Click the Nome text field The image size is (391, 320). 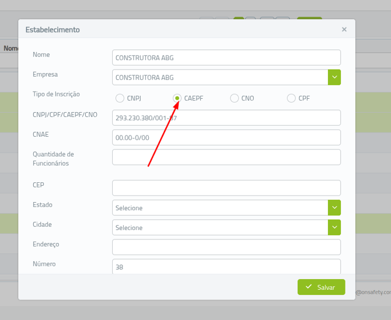[x=226, y=58]
